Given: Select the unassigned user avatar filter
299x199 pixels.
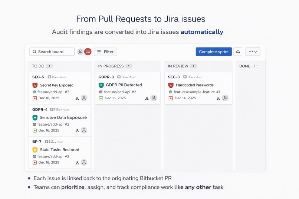Looking at the screenshot, I should point(80,52).
